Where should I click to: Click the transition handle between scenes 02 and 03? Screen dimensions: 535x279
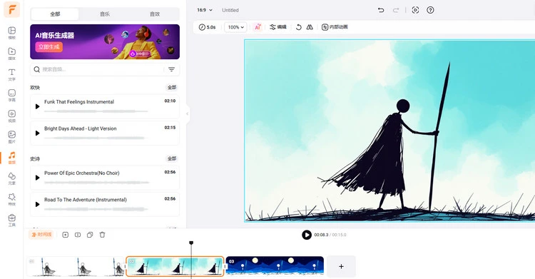click(x=225, y=266)
